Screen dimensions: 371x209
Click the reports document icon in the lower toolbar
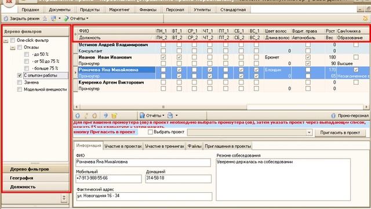click(x=142, y=116)
